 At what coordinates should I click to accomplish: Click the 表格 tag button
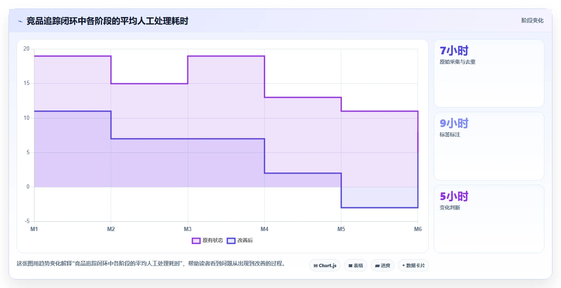coord(355,265)
